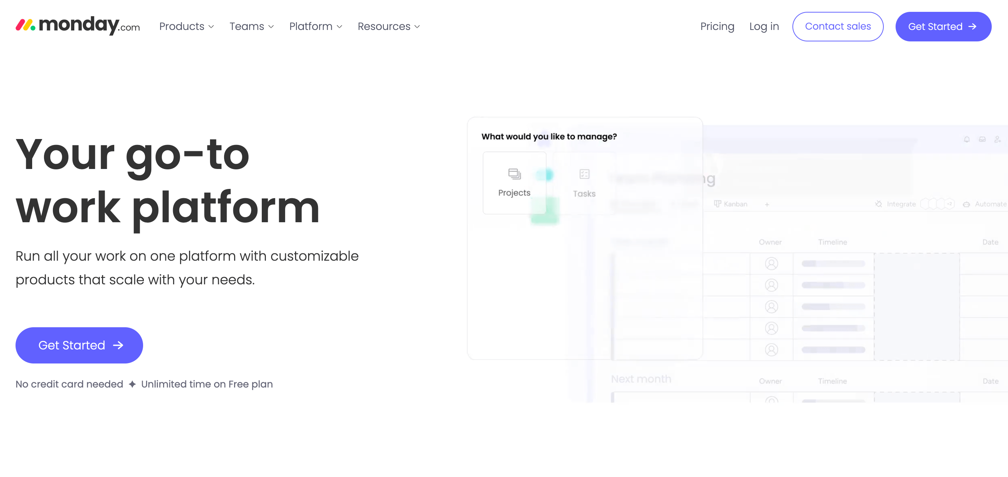Click the plus to add a new board view
The image size is (1008, 477).
pos(767,204)
